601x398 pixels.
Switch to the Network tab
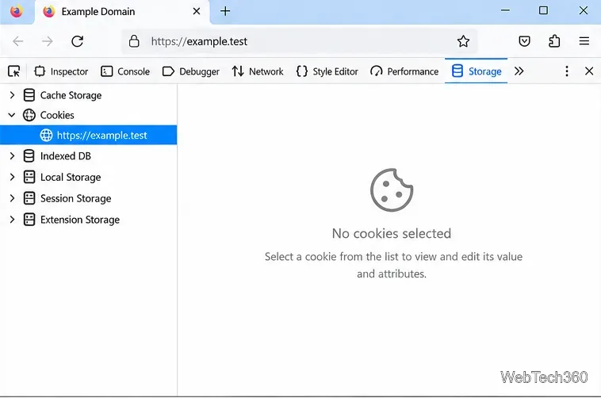[x=258, y=71]
